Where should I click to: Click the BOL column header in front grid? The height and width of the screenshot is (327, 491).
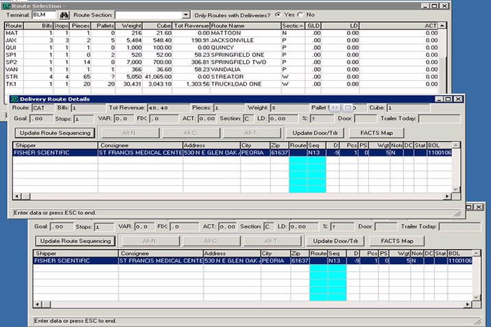point(440,145)
